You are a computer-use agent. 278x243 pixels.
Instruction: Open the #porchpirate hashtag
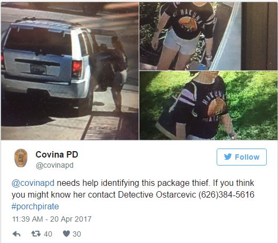[x=35, y=207]
